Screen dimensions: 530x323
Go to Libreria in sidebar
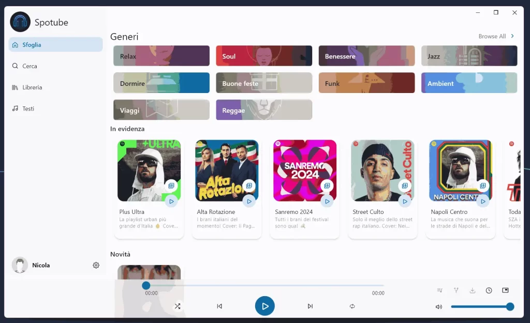pyautogui.click(x=55, y=87)
